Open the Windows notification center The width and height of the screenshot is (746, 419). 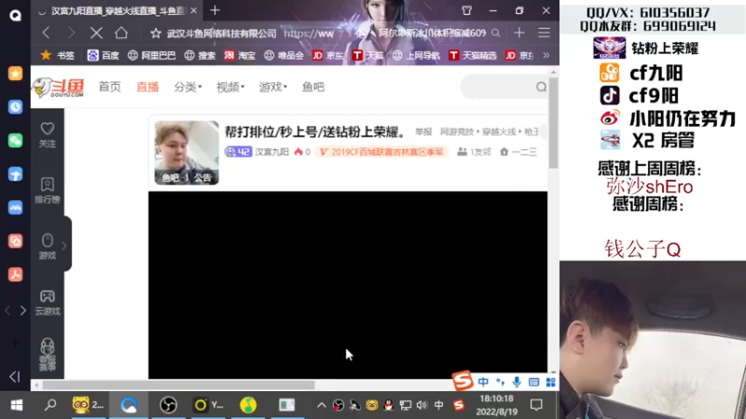pos(536,405)
